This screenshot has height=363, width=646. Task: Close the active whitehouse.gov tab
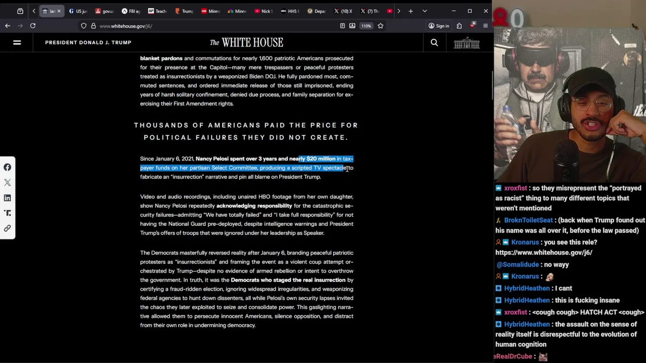59,11
